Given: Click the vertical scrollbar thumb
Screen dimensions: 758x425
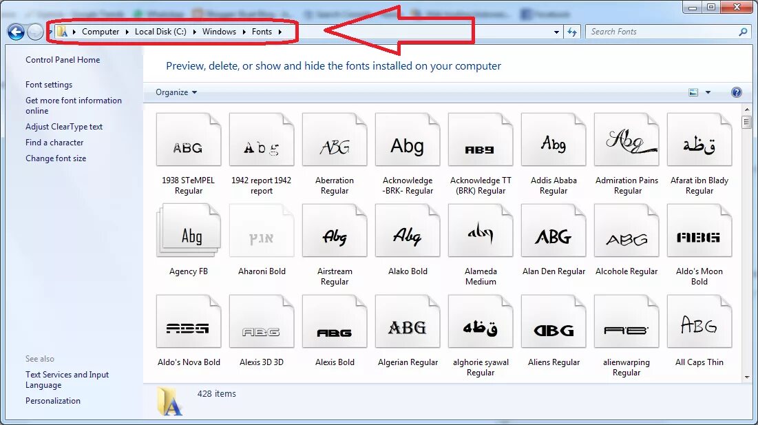Looking at the screenshot, I should pos(746,122).
